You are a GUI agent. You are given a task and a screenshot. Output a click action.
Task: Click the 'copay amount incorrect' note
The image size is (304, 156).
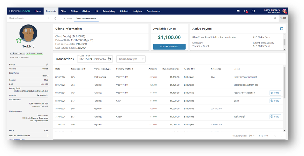coord(245,77)
